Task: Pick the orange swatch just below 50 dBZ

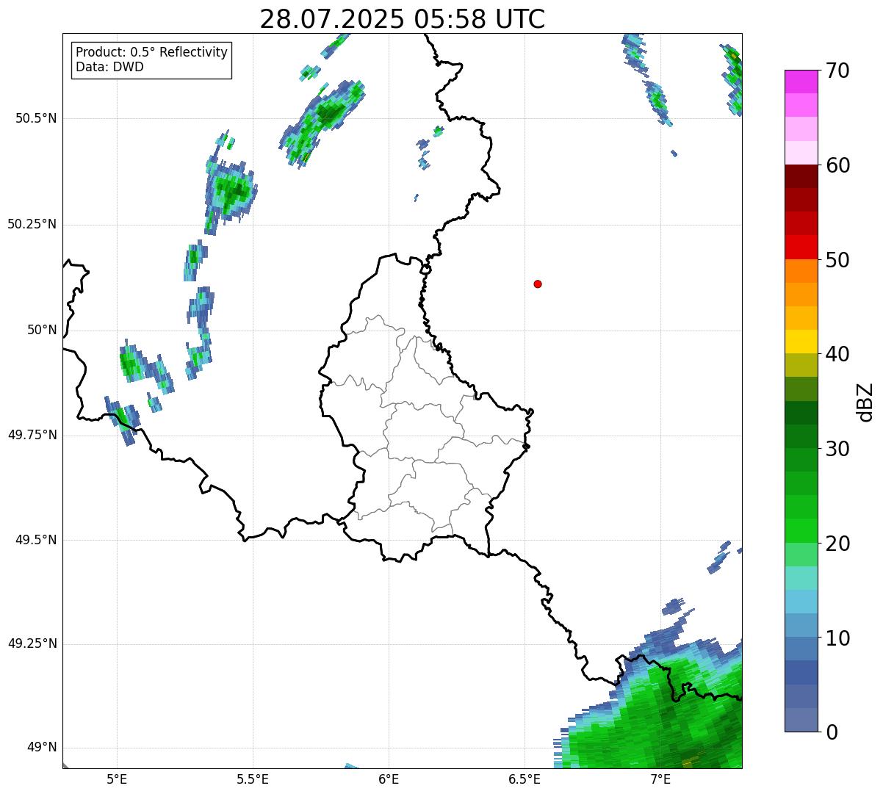Action: [x=801, y=271]
